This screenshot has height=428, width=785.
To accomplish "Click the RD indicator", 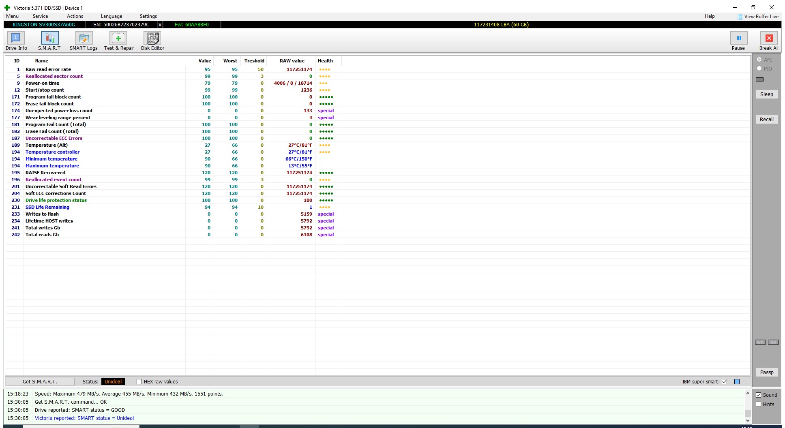I will [773, 342].
